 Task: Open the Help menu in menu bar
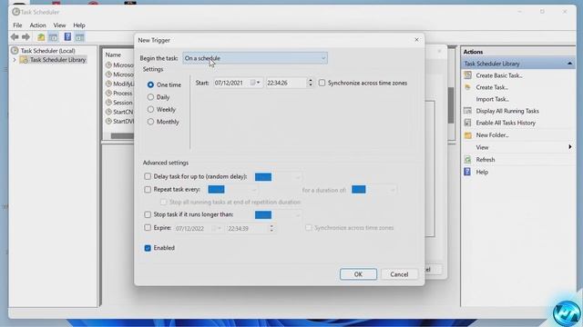(79, 25)
